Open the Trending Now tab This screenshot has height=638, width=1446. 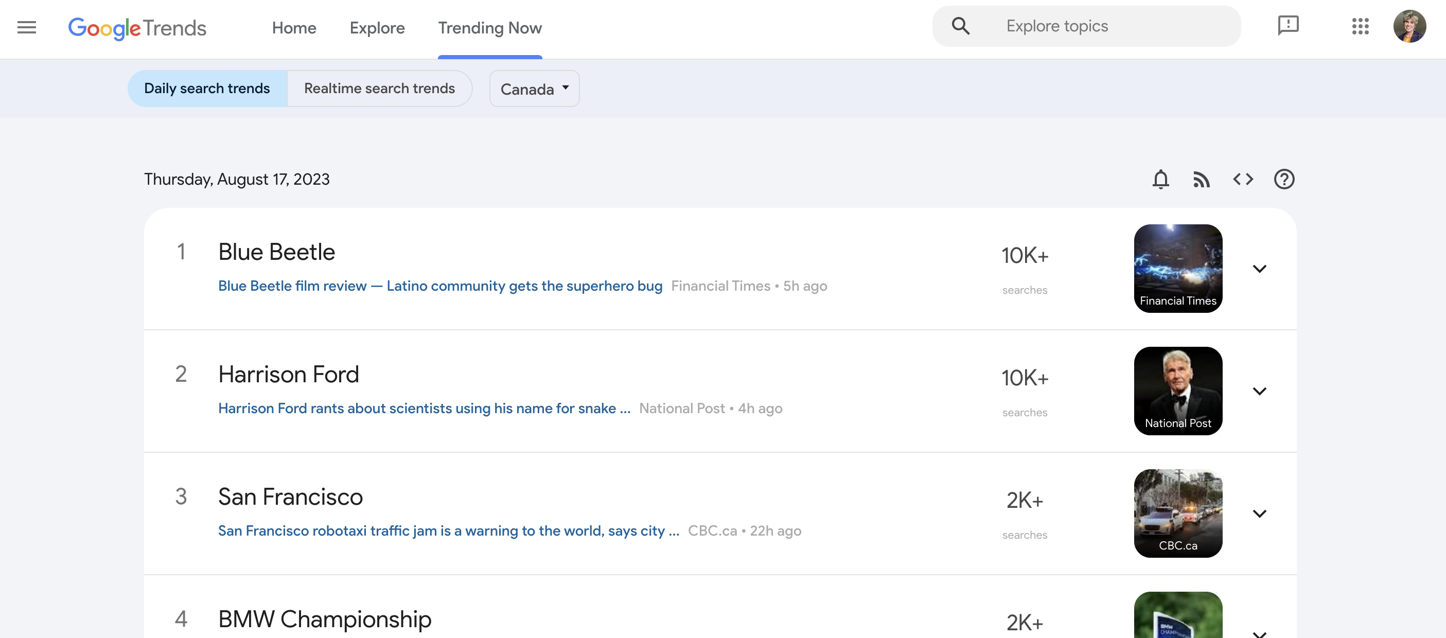coord(490,27)
